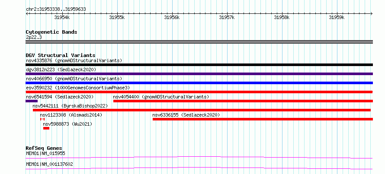This screenshot has height=174, width=385.
Task: Click the MEMO1|NM_001137602 label
Action: pyautogui.click(x=49, y=164)
